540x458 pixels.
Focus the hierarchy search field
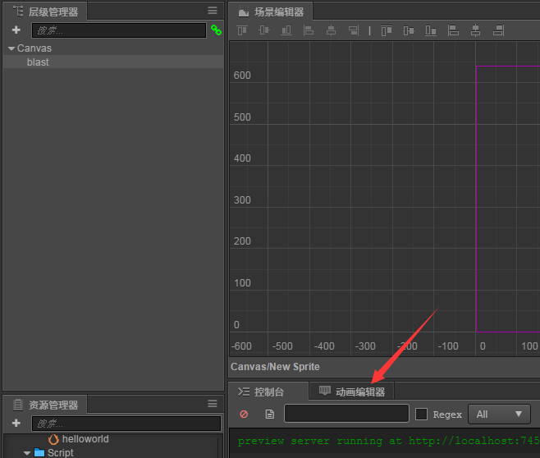[119, 30]
